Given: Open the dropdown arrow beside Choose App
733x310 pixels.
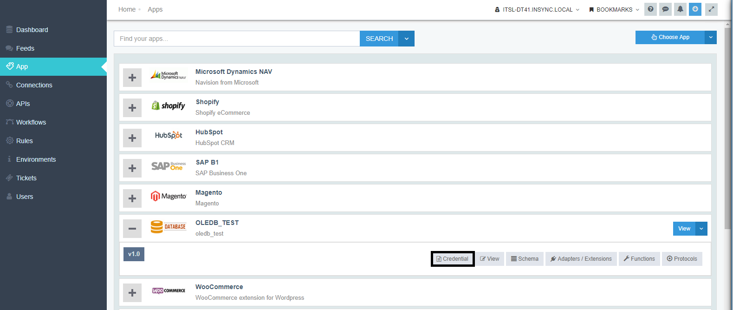Looking at the screenshot, I should pyautogui.click(x=711, y=37).
